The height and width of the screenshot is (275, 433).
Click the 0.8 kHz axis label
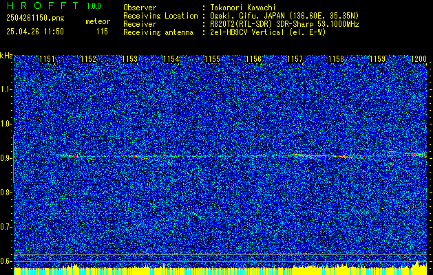pyautogui.click(x=6, y=192)
